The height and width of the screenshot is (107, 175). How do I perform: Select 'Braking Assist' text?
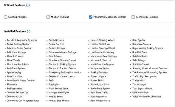14,89
